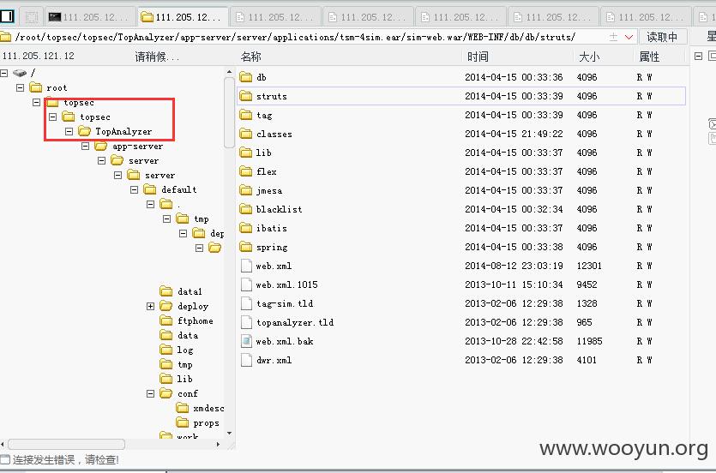Select data1 folder in tree
The height and width of the screenshot is (473, 716).
tap(181, 291)
